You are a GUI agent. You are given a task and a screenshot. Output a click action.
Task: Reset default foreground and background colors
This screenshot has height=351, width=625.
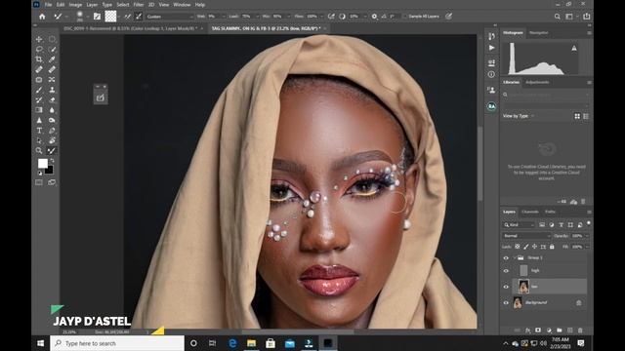tap(40, 174)
